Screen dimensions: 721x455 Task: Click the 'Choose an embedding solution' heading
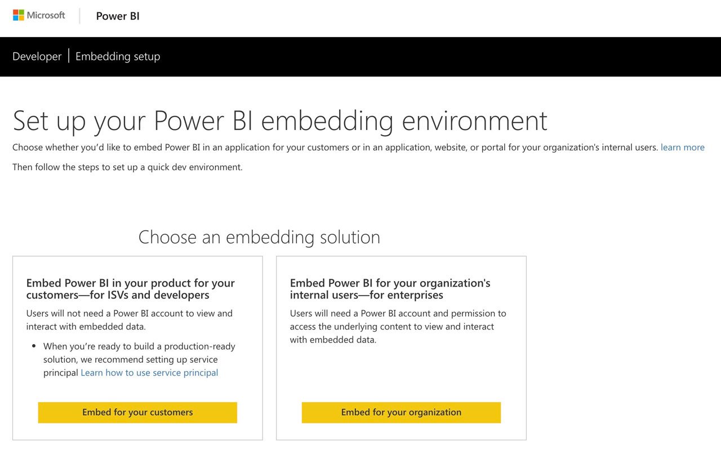[259, 237]
